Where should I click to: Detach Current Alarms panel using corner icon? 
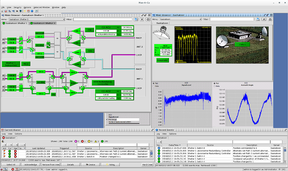tap(152, 130)
